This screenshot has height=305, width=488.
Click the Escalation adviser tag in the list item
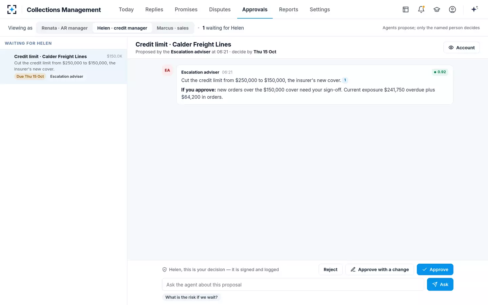click(x=67, y=77)
